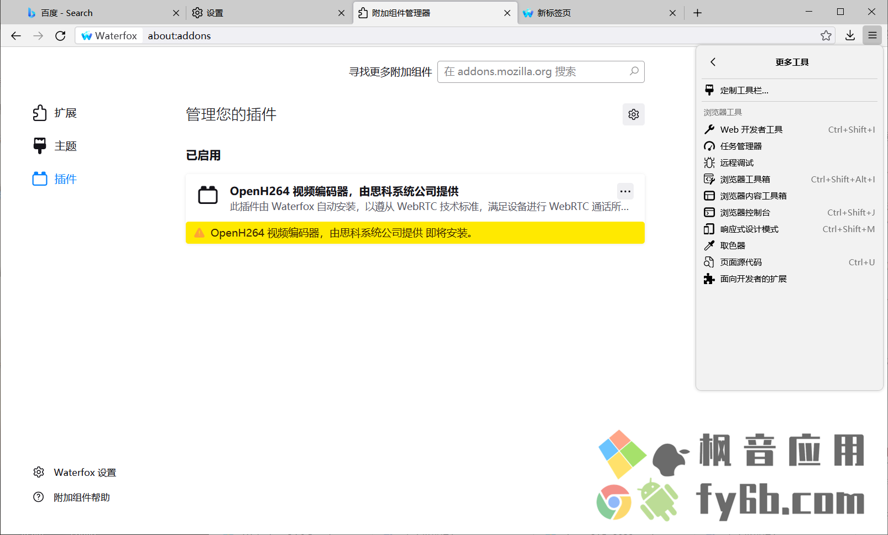Open 浏览器内容工具箱
Image resolution: width=888 pixels, height=535 pixels.
coord(790,196)
